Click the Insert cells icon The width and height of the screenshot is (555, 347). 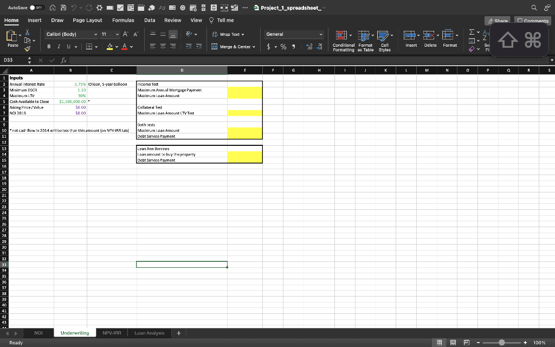pos(410,35)
